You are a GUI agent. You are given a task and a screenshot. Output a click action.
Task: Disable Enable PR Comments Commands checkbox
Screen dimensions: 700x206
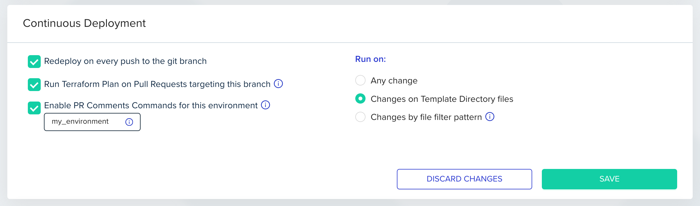34,108
